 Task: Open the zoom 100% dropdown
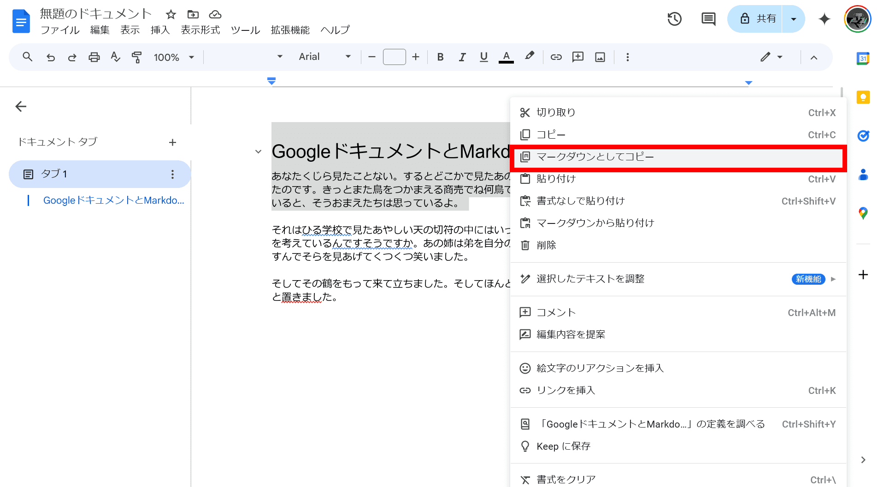click(174, 57)
